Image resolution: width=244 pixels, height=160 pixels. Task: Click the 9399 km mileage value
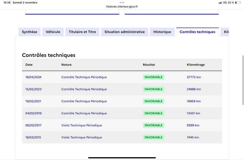pyautogui.click(x=193, y=125)
